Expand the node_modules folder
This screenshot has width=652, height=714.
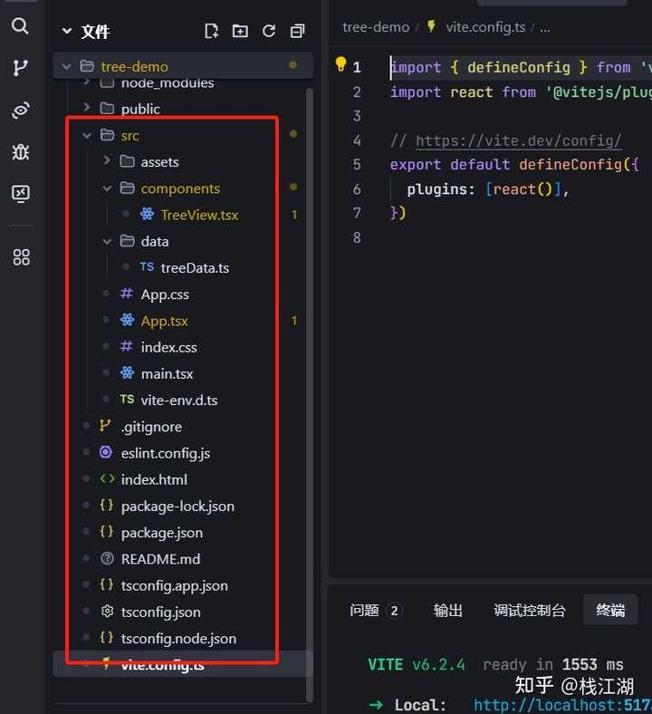click(x=86, y=82)
